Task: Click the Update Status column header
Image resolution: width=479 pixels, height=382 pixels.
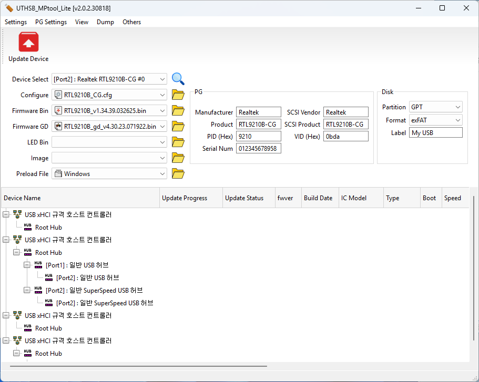Action: (x=249, y=198)
